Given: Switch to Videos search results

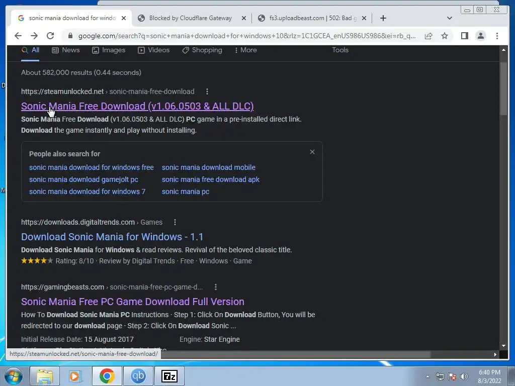Looking at the screenshot, I should 154,50.
